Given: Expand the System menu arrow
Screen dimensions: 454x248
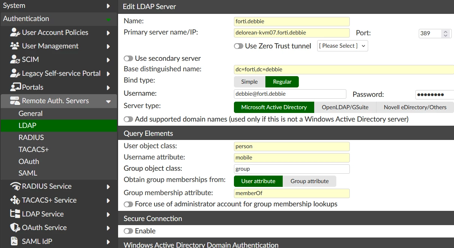Looking at the screenshot, I should coord(108,6).
